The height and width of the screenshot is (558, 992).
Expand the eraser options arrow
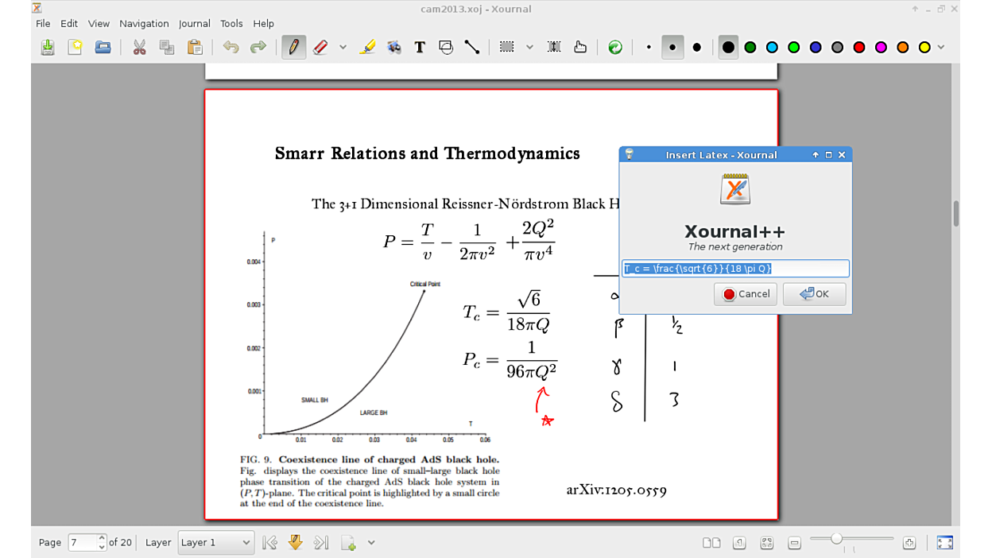[343, 48]
